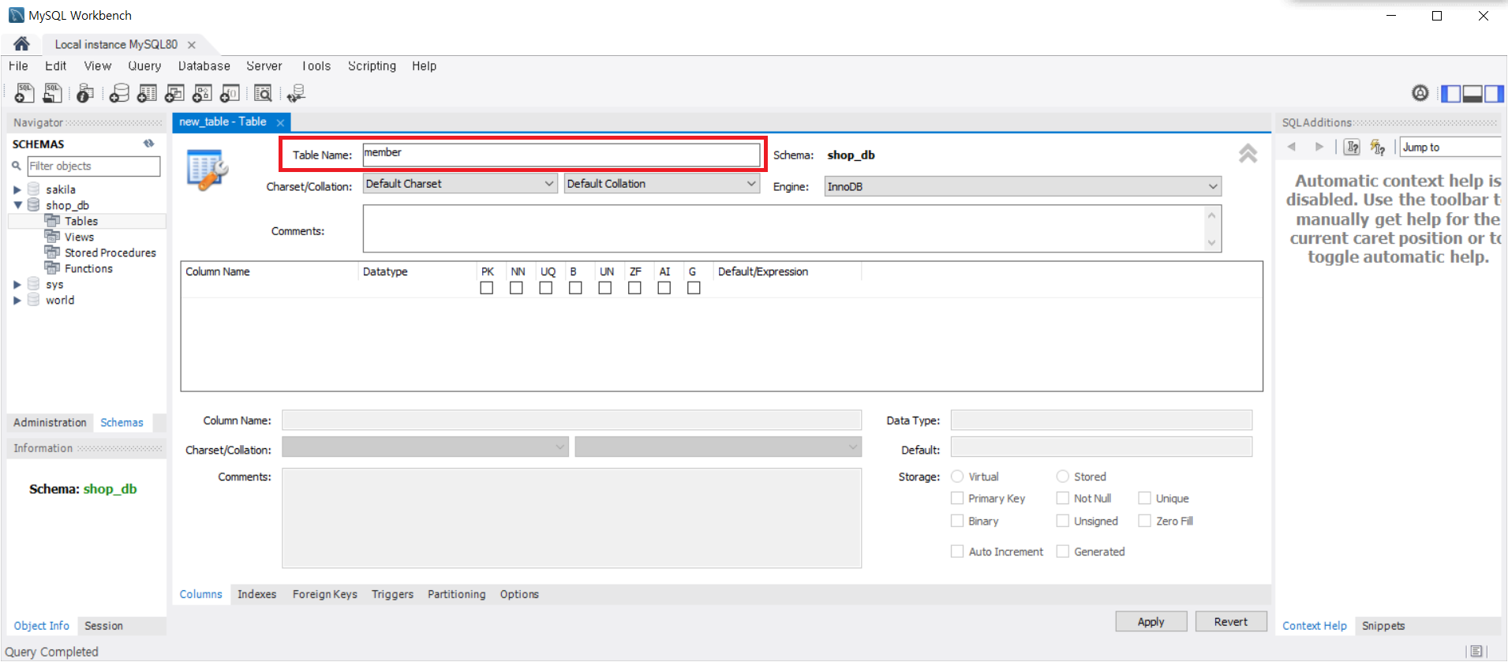The width and height of the screenshot is (1508, 662).
Task: Click the status bar output icon
Action: pos(1476,651)
